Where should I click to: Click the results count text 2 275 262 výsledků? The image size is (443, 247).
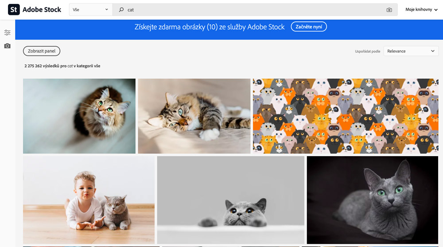point(41,66)
